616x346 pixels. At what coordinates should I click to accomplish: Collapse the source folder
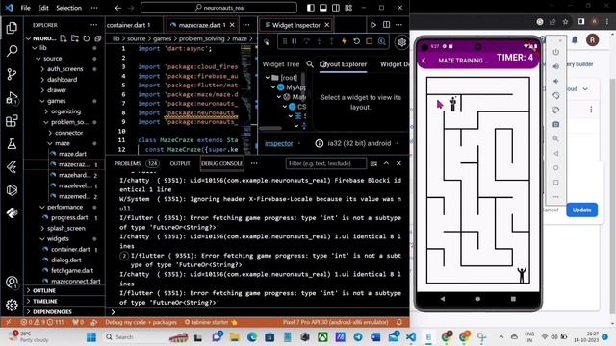click(38, 58)
